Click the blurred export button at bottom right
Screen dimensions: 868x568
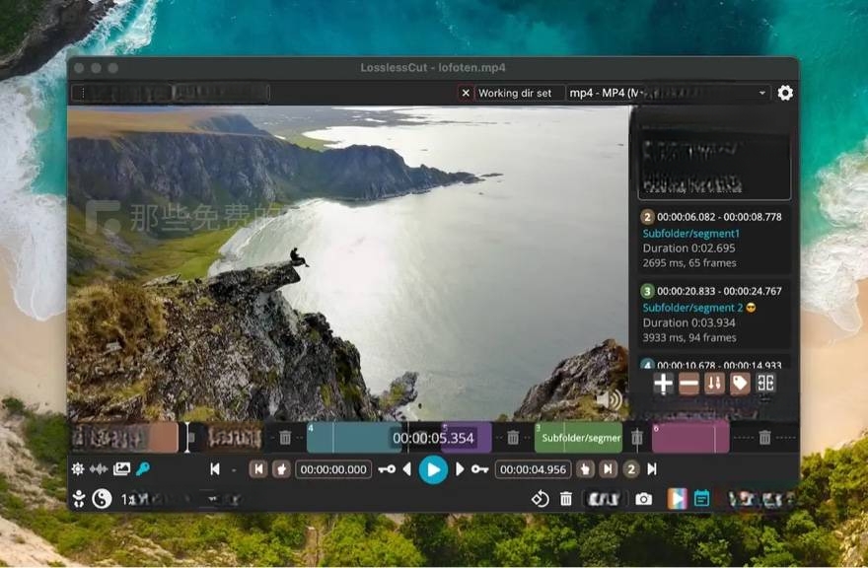point(759,499)
